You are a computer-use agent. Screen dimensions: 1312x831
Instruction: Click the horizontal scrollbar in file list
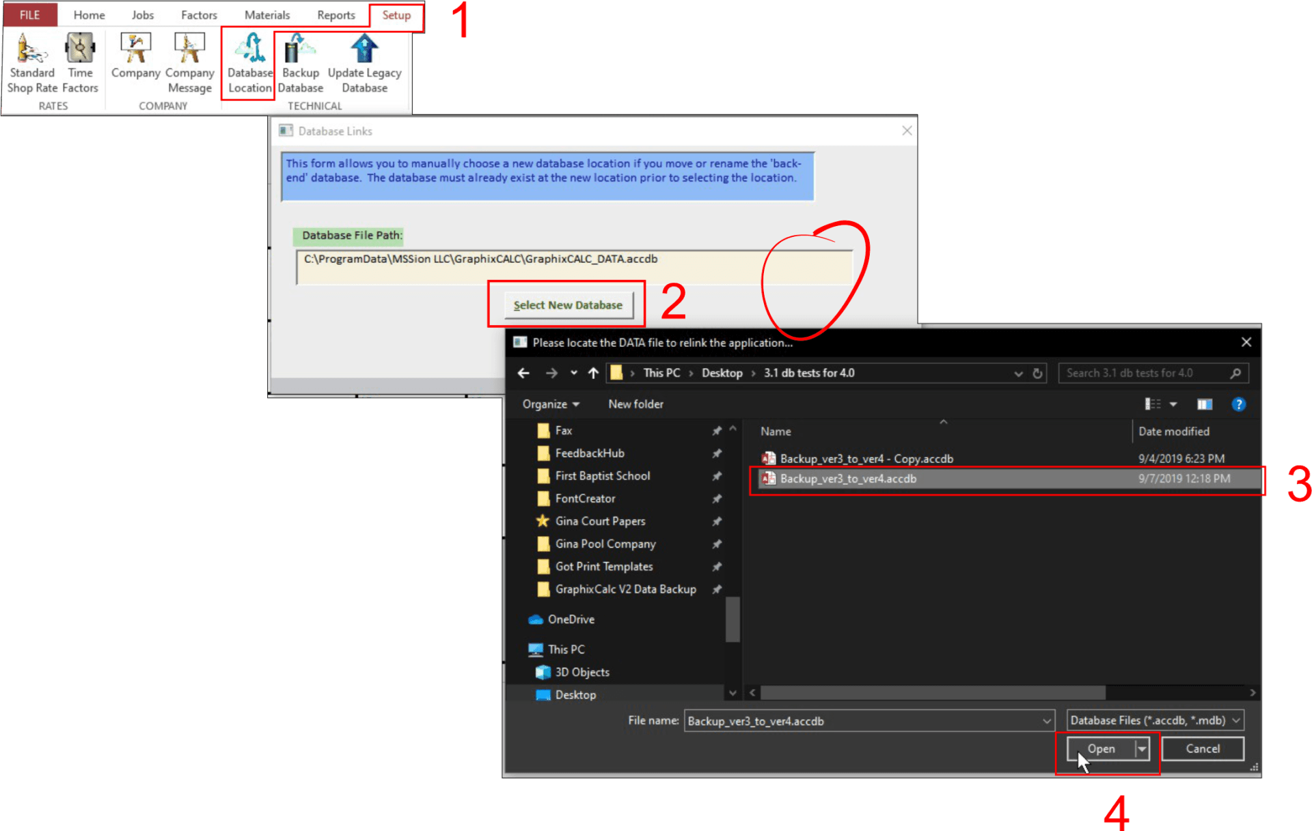933,692
